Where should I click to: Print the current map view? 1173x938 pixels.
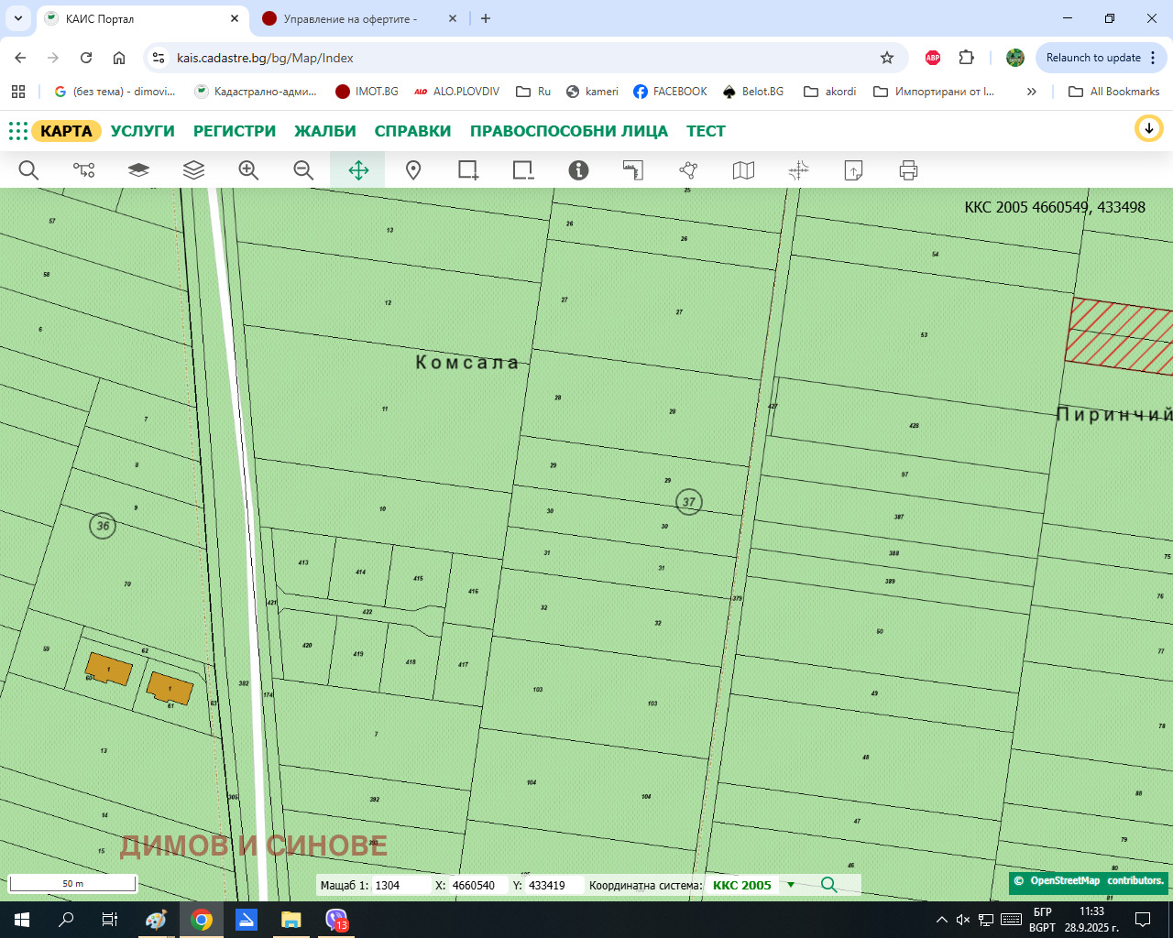(908, 170)
